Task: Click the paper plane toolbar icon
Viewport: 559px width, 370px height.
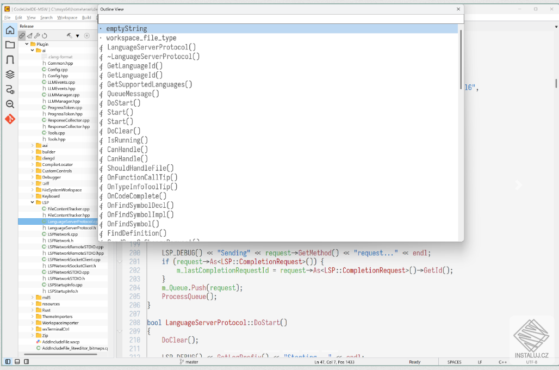Action: 29,36
